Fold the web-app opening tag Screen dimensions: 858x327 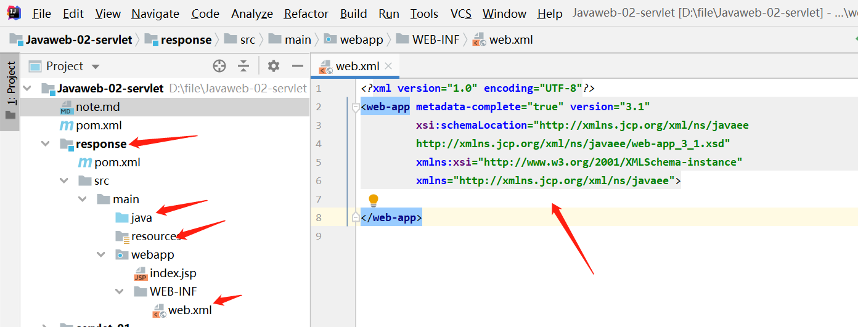click(x=355, y=107)
